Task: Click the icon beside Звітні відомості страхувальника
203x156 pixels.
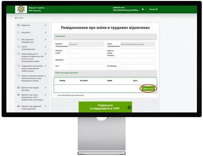Action: click(19, 40)
